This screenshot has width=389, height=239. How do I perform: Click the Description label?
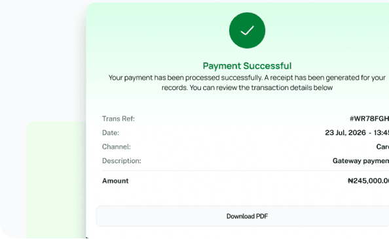coord(122,161)
